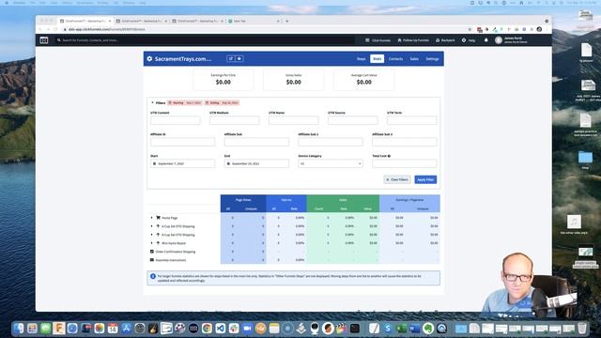Open Zoom from the dock
Viewport: 601px width, 338px height.
coord(247,328)
